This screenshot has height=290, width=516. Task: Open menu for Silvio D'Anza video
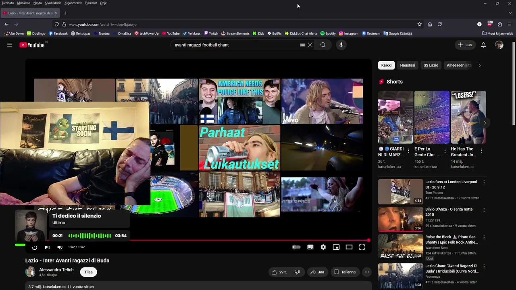pos(484,210)
